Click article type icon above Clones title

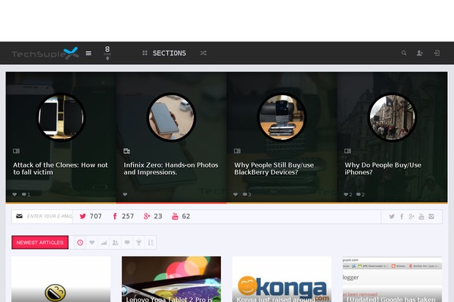16,151
